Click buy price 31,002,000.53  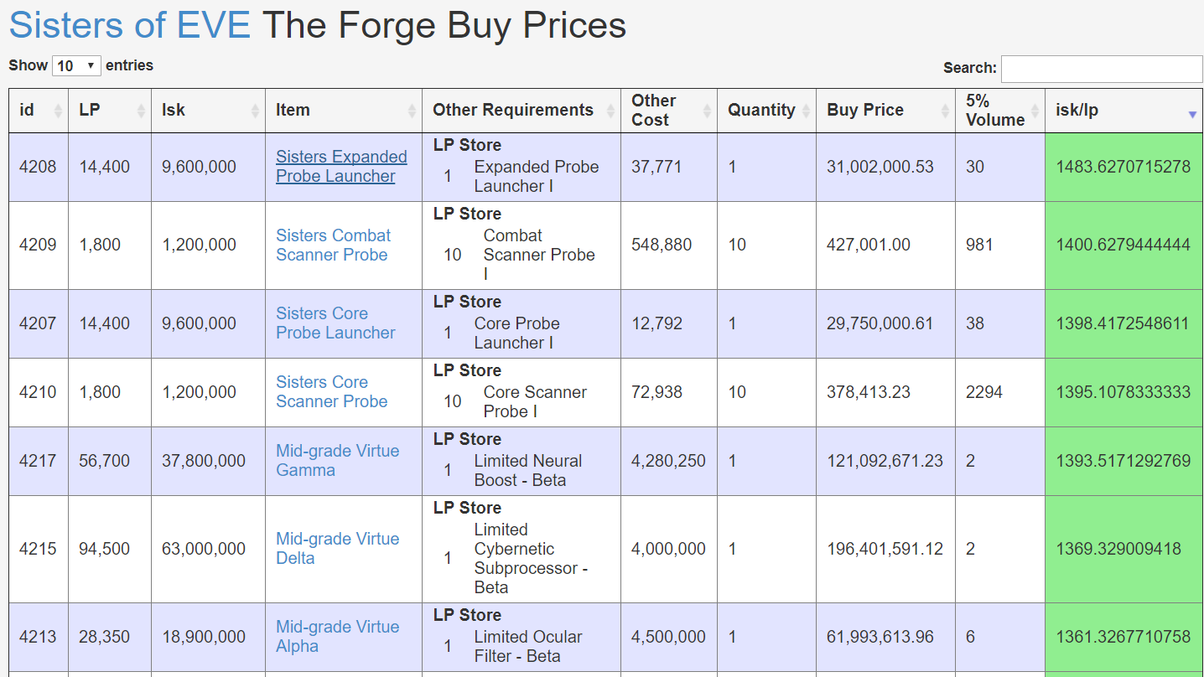click(880, 167)
